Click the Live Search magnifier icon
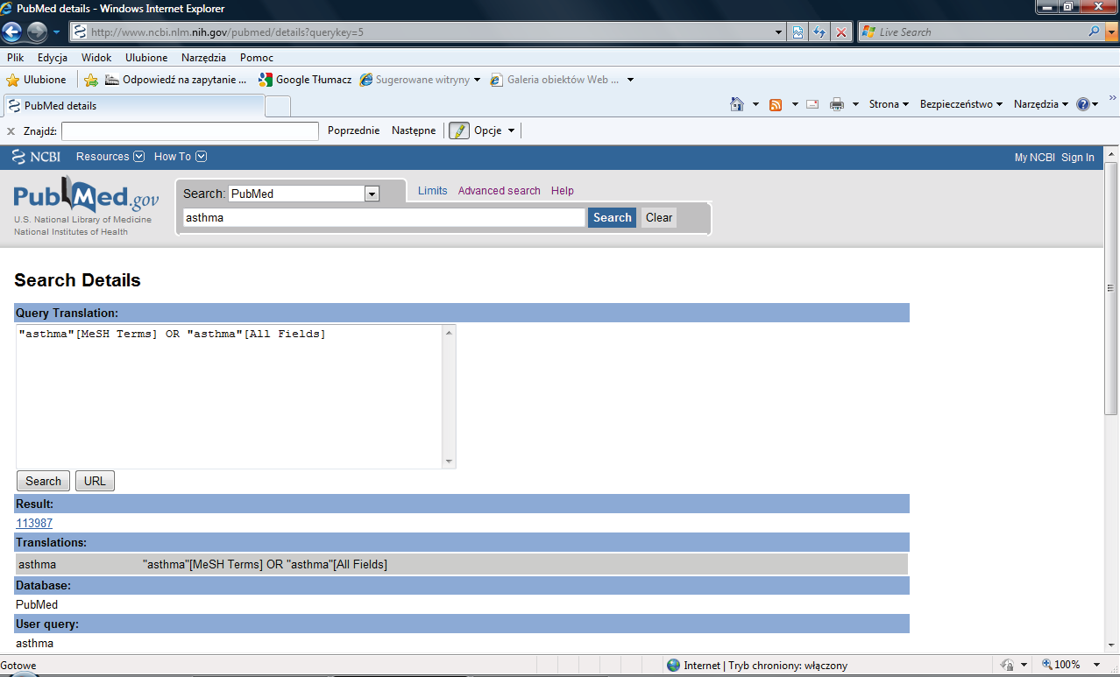1120x677 pixels. 1095,32
